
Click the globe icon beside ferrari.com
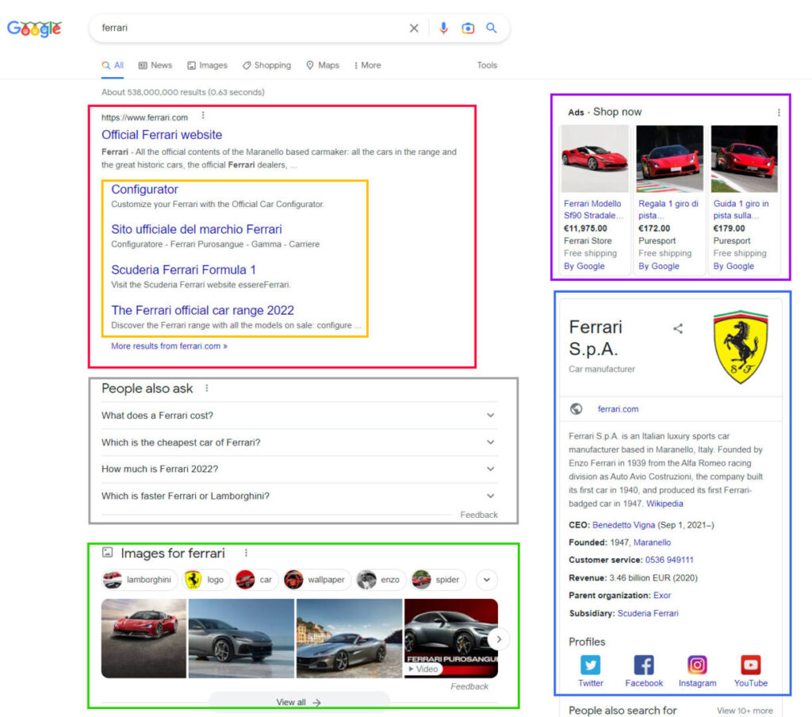click(x=576, y=409)
